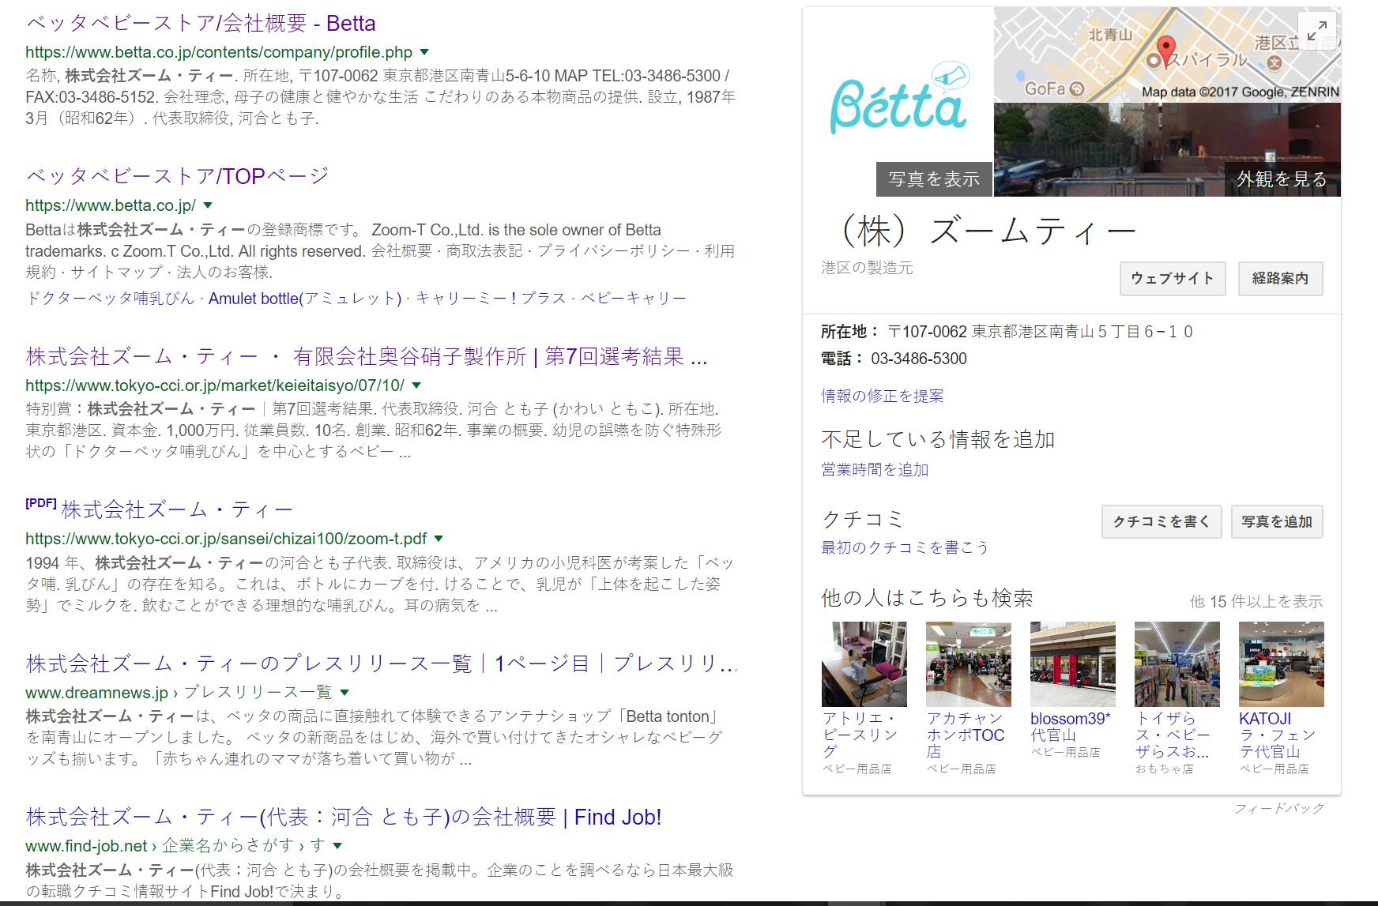Click the blossom39* 代官山 text link
1378x906 pixels.
coord(1071,727)
